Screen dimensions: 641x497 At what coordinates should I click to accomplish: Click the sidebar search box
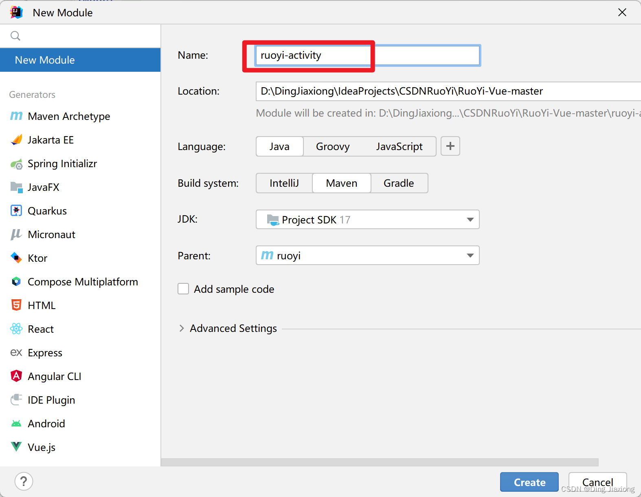[80, 36]
